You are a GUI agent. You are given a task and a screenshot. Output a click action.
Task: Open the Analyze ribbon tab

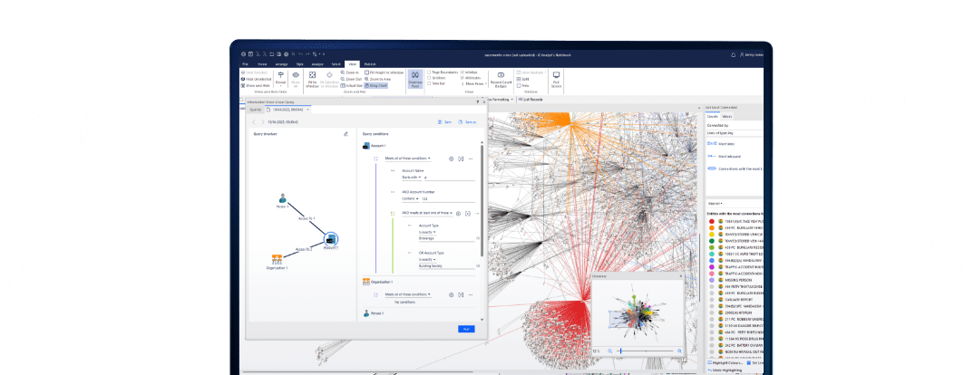316,64
